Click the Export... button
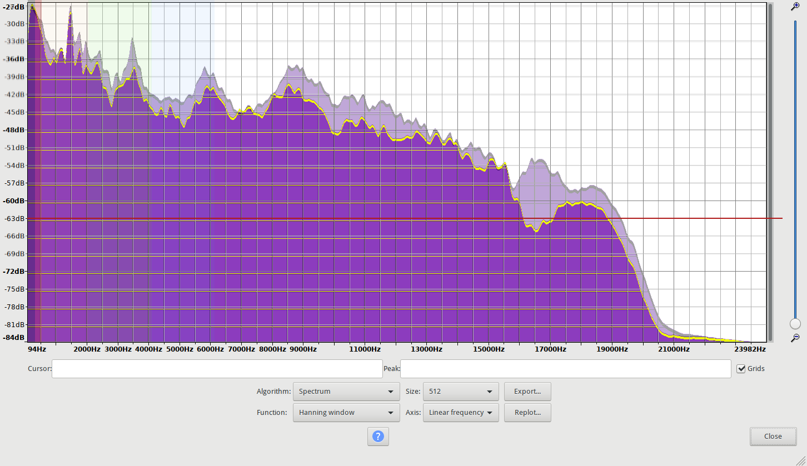Screen dimensions: 807x466 (x=527, y=392)
